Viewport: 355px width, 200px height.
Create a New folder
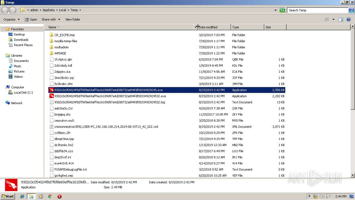[73, 19]
